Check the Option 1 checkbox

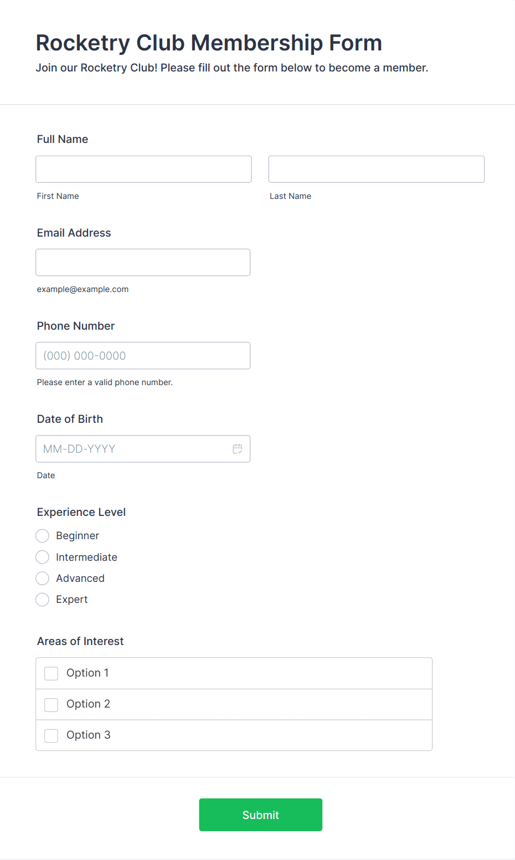[x=51, y=673]
